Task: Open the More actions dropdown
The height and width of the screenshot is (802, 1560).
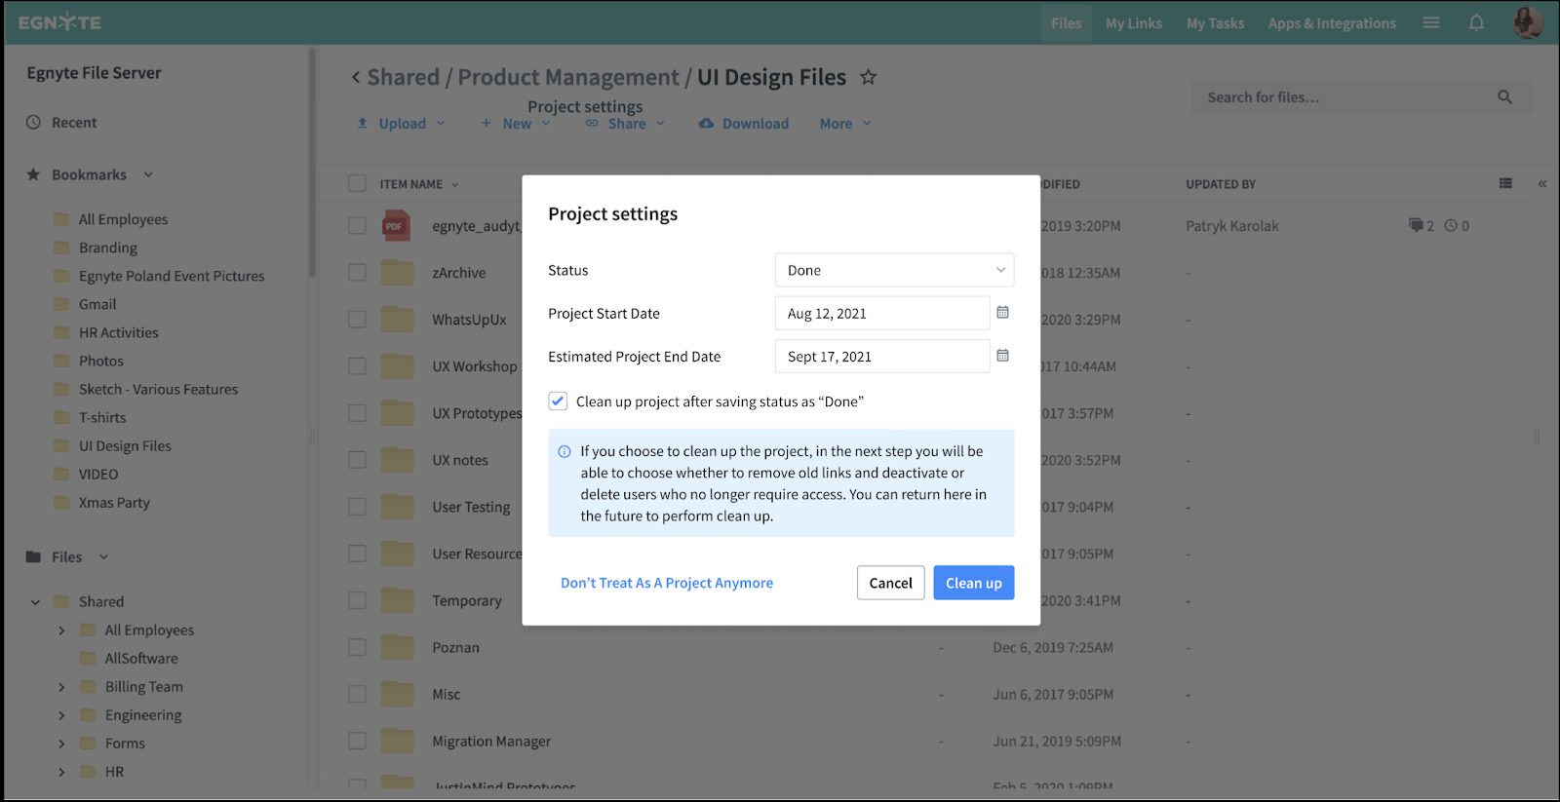Action: (x=844, y=124)
